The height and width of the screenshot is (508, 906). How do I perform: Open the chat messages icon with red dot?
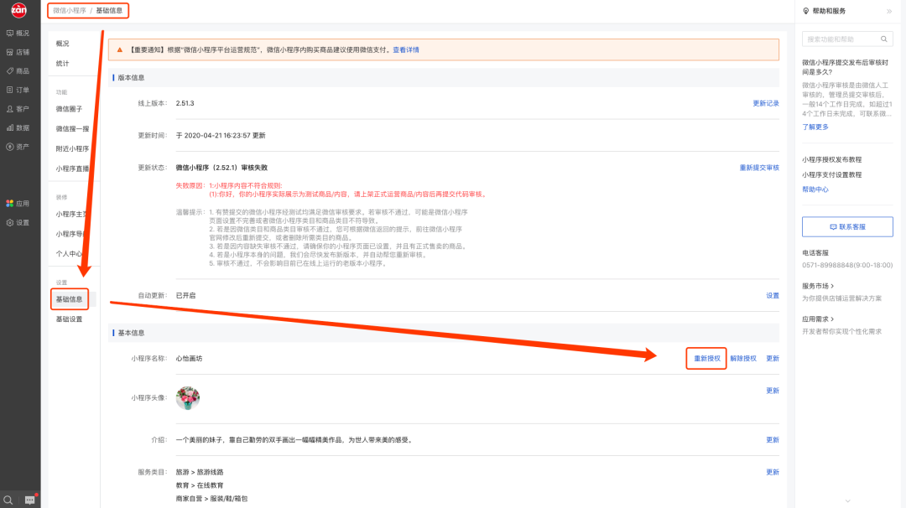point(30,500)
